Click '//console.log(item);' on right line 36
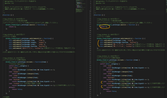This screenshot has height=98, width=167. (x=108, y=62)
